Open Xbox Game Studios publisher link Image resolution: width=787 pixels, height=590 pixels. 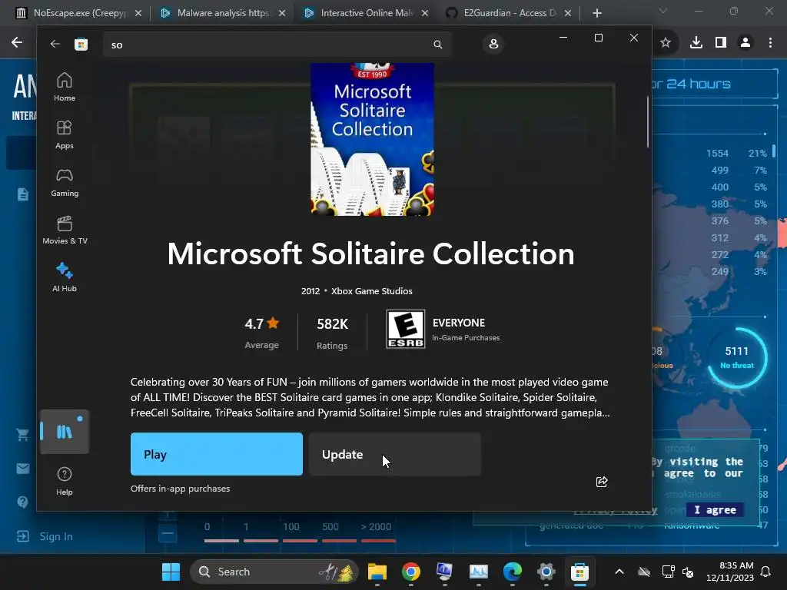point(371,291)
